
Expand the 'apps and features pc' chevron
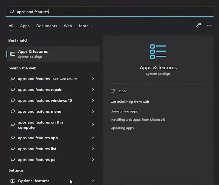click(x=93, y=160)
